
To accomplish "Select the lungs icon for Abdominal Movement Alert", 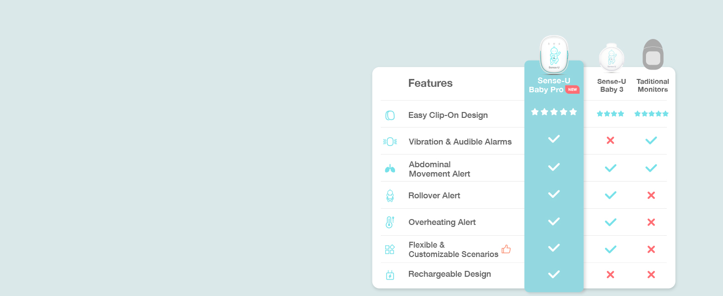I will click(x=390, y=169).
